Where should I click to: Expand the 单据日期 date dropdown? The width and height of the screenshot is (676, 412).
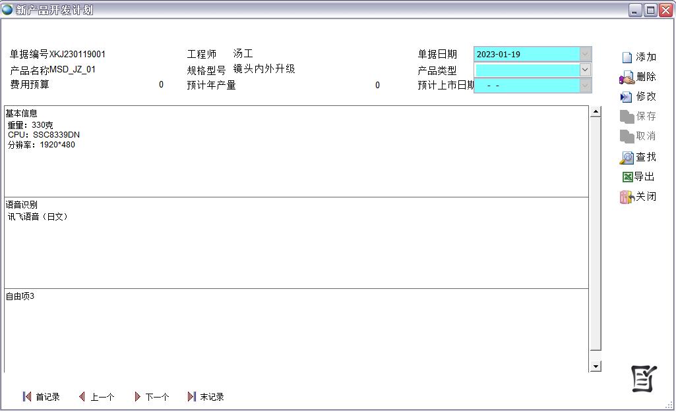(585, 54)
